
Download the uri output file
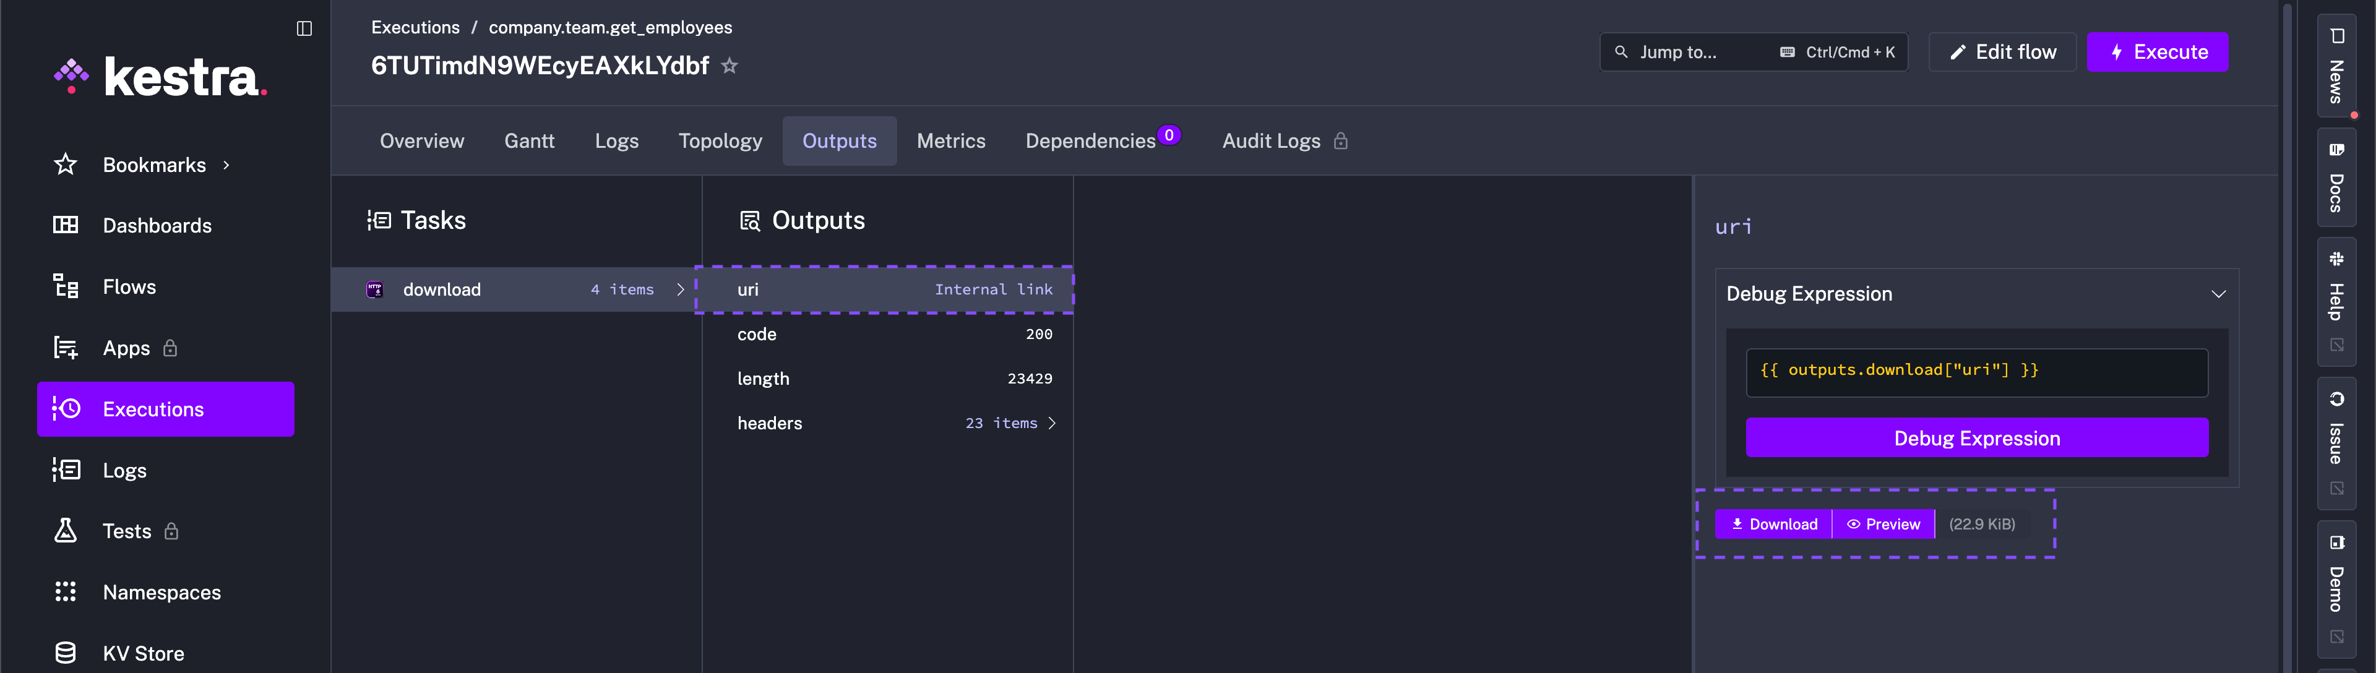point(1773,524)
